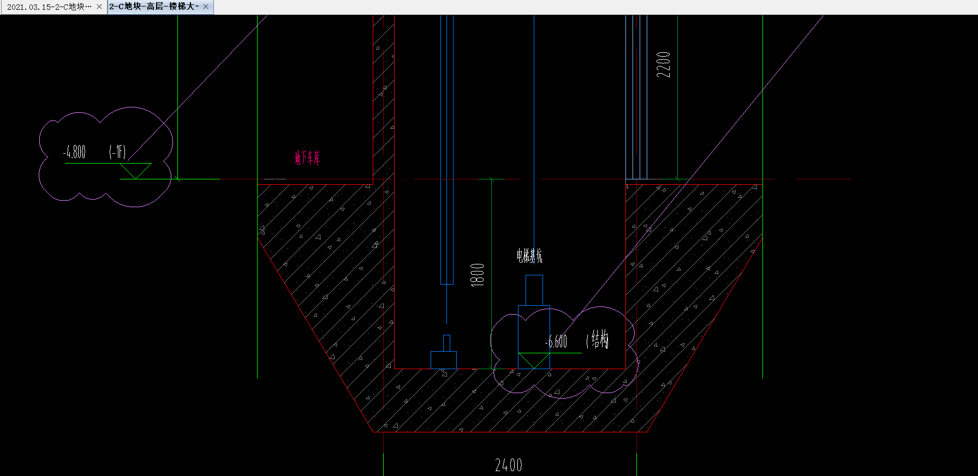
Task: Select the magenta 地下车库 label
Action: coord(307,158)
